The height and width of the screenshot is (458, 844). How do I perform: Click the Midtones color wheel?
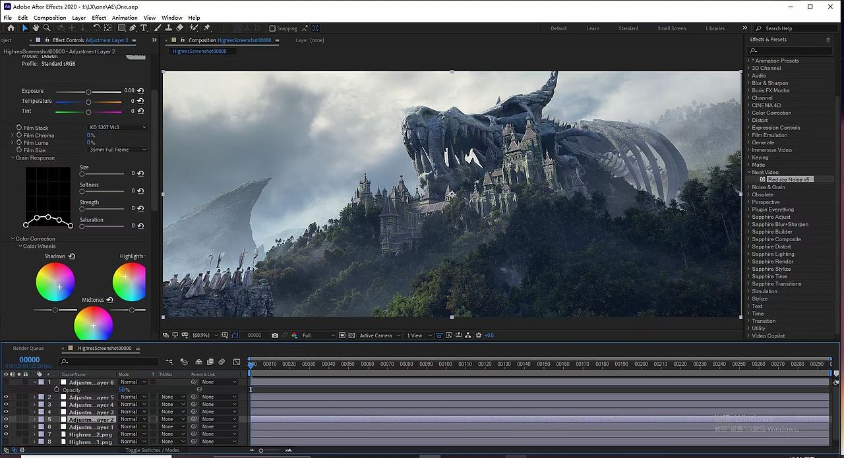point(93,323)
